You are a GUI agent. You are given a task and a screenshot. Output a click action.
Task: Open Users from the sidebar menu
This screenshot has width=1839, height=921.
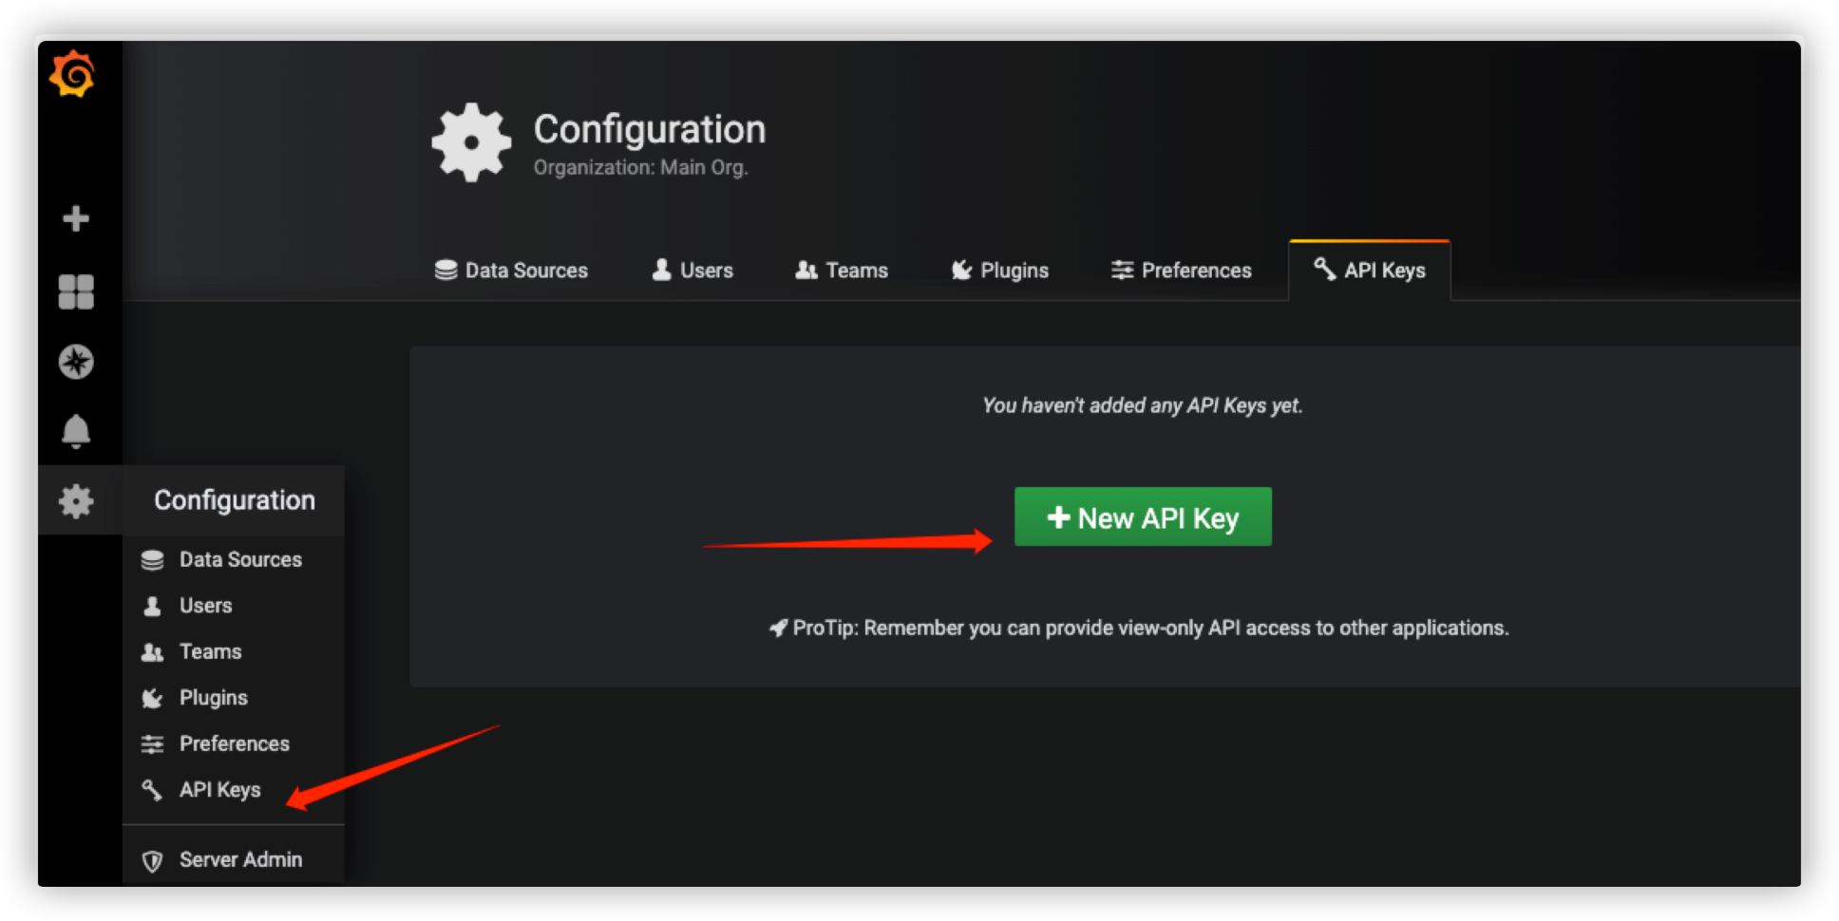coord(234,606)
